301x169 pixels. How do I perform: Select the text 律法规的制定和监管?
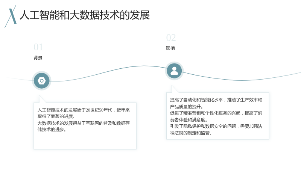[190, 133]
